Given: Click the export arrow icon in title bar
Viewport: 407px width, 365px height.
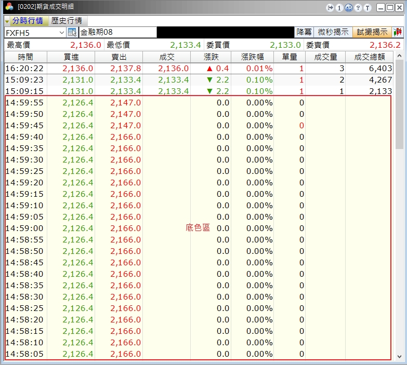Looking at the screenshot, I should click(330, 8).
